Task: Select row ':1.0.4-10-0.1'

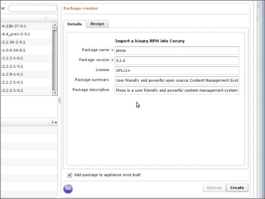Action: 26,50
